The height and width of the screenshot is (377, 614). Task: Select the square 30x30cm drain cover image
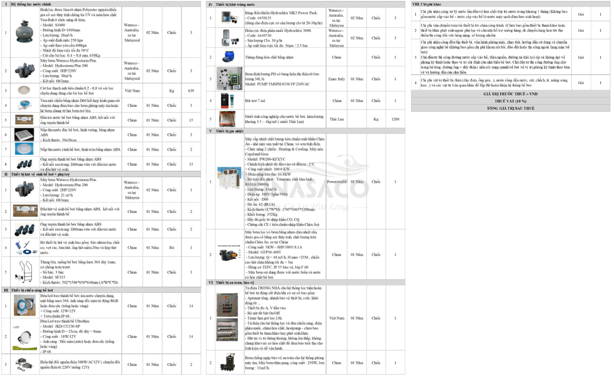[24, 120]
